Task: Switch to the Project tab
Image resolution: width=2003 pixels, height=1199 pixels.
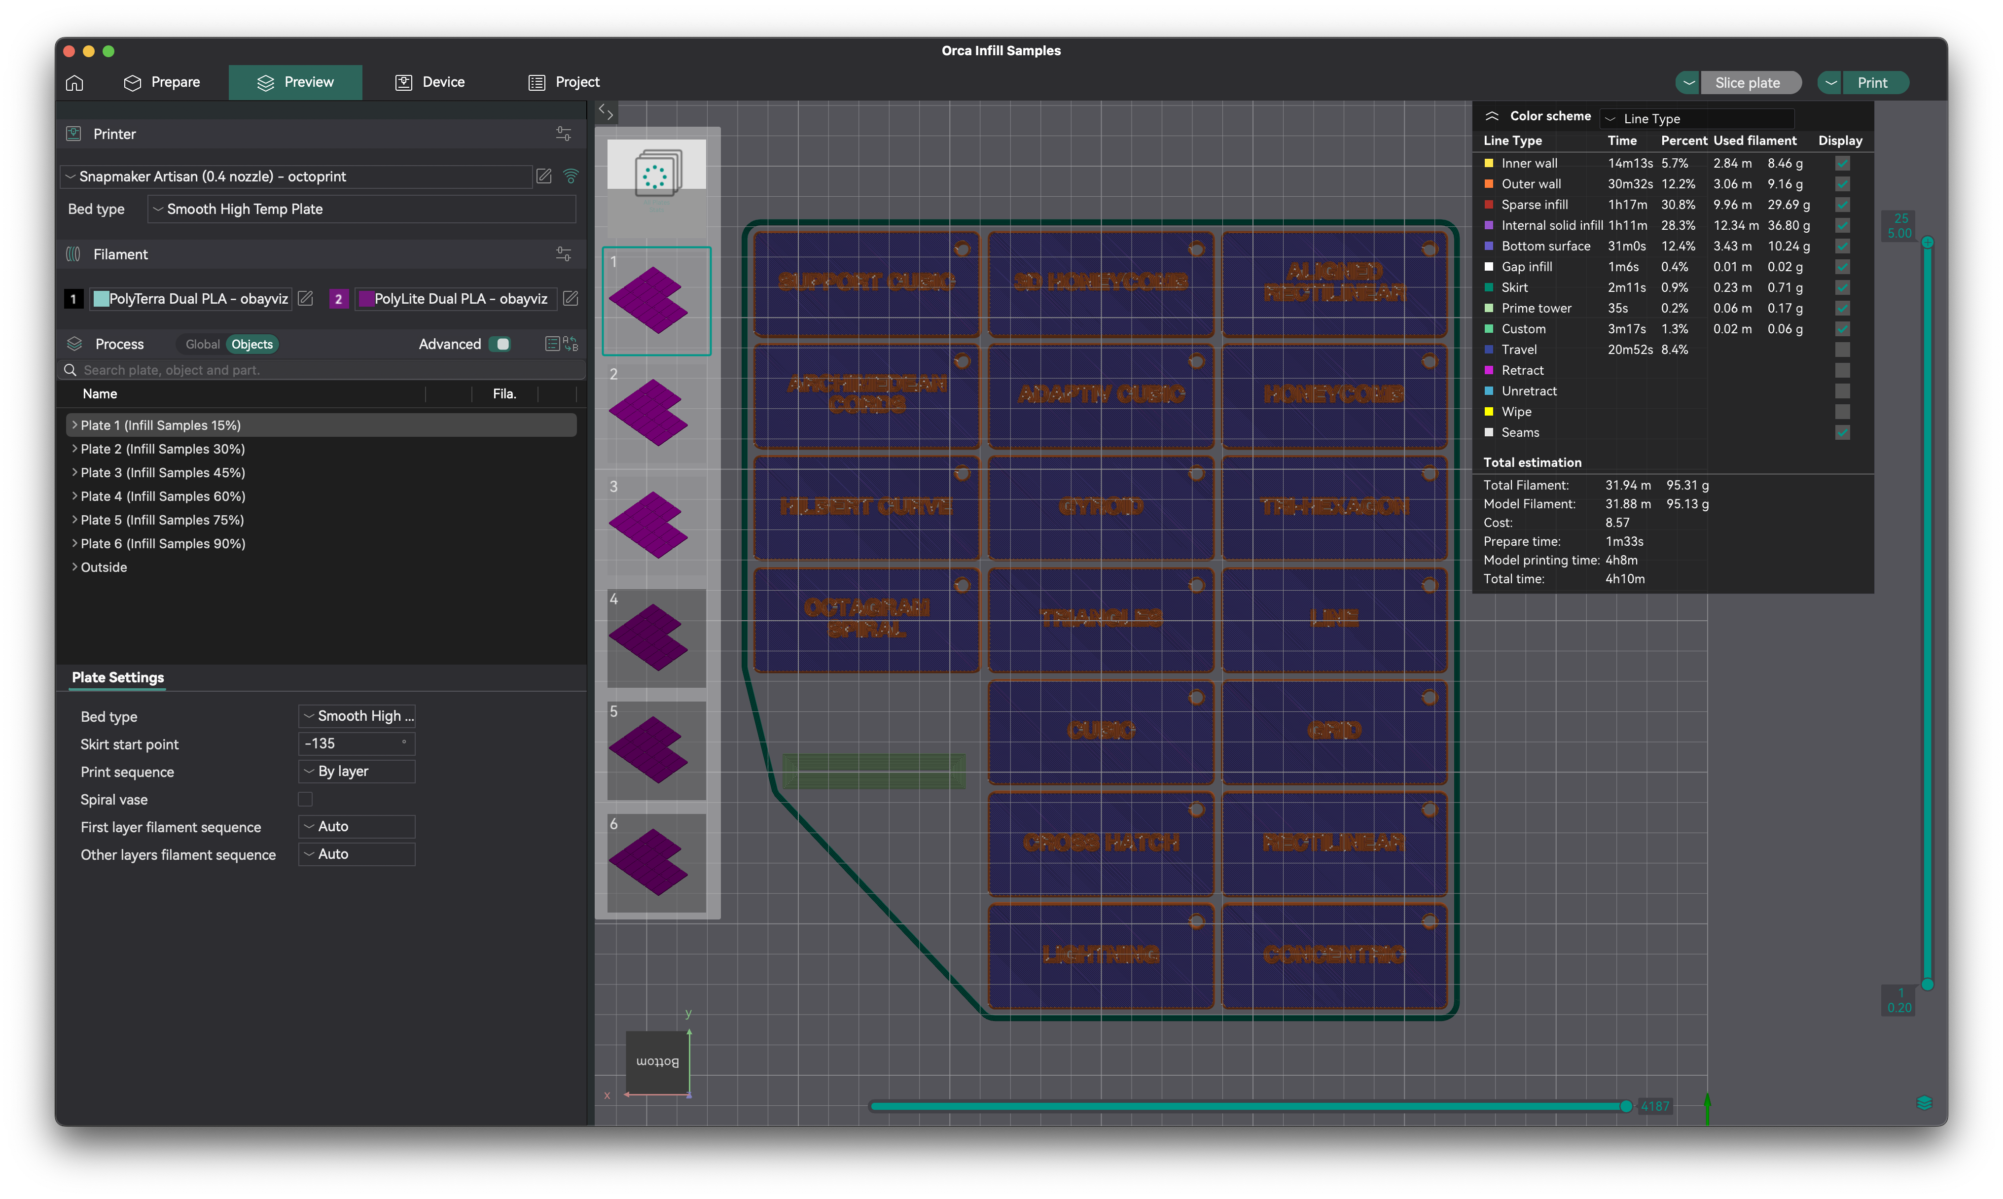Action: click(x=563, y=82)
